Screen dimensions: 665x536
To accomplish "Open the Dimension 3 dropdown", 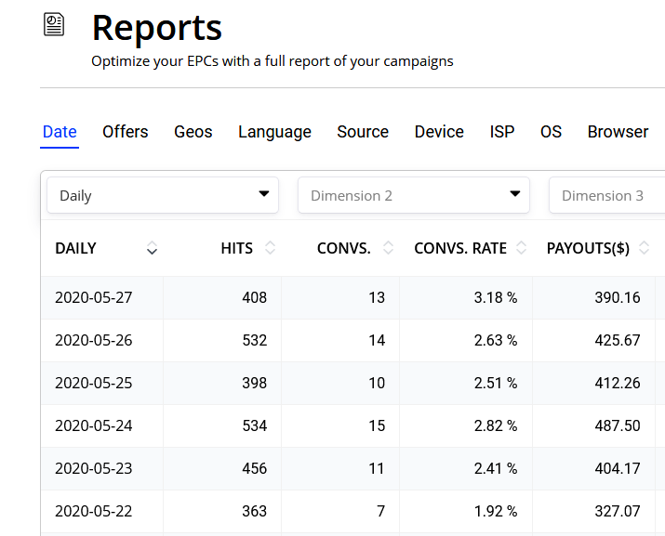I will click(606, 195).
